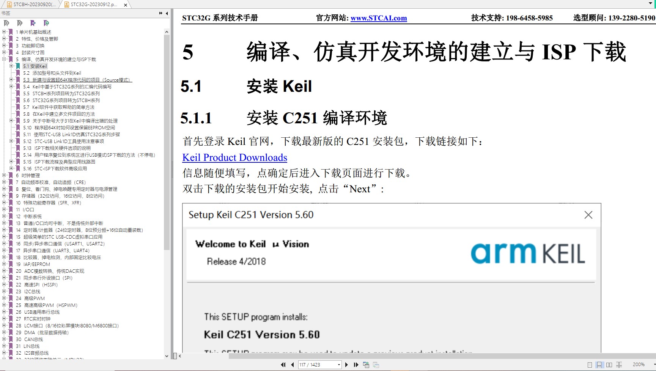Expand chapter 19 IAP/EEPROM

pyautogui.click(x=4, y=264)
